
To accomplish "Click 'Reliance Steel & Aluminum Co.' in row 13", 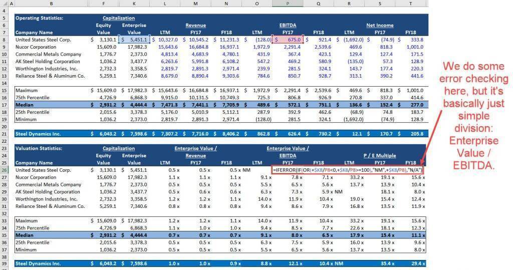I will 50,76.
